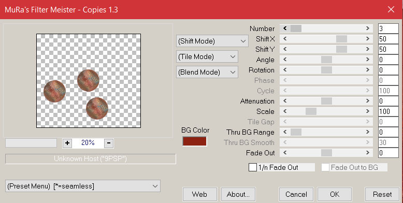Screen dimensions: 403x203
Task: Decrease Shift X with left arrow
Action: click(285, 39)
